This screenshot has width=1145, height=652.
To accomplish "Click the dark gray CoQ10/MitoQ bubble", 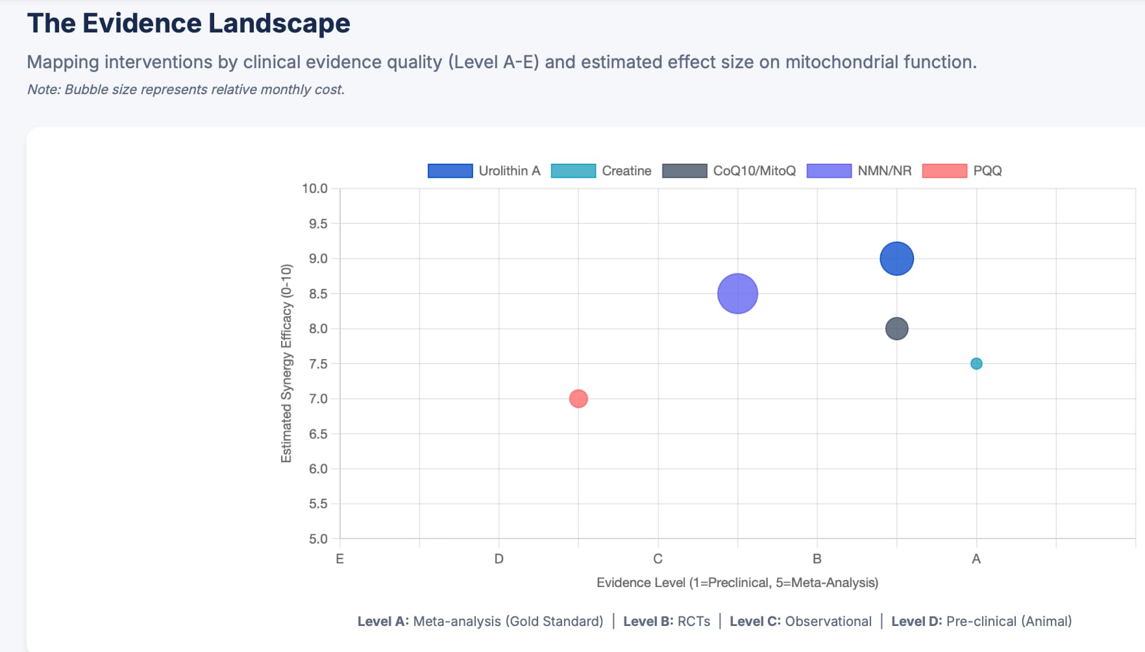I will [x=896, y=329].
